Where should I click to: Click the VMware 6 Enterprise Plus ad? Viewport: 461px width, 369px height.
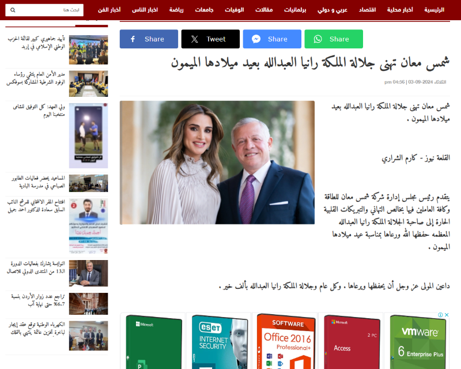[x=417, y=341]
